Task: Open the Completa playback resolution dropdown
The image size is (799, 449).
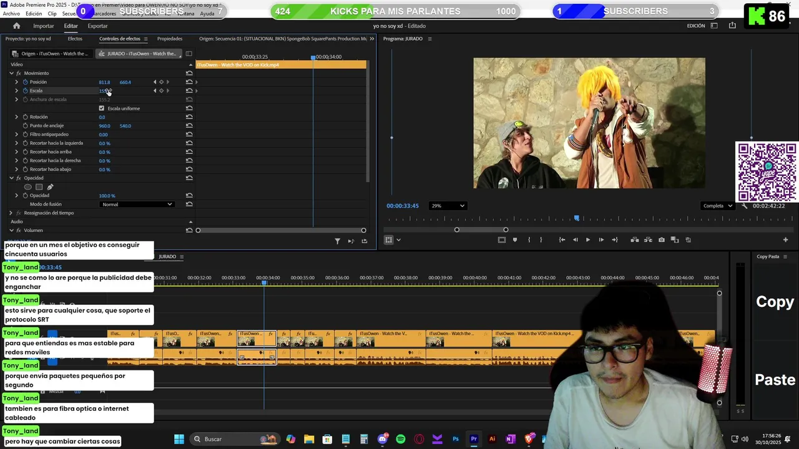Action: click(x=718, y=206)
